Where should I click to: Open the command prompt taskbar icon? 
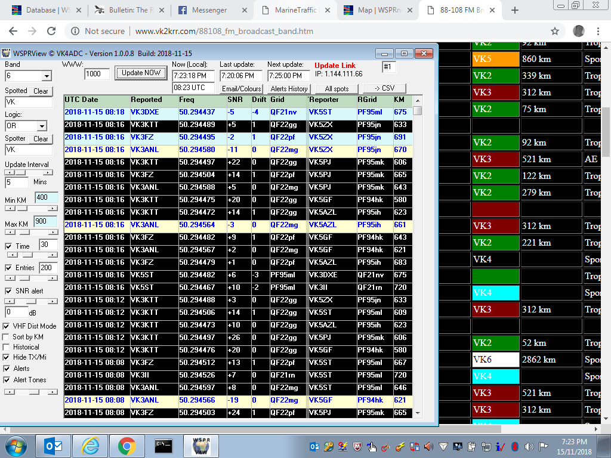(x=163, y=445)
